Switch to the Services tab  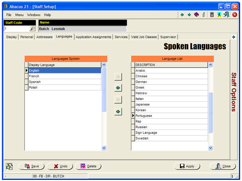pos(121,37)
